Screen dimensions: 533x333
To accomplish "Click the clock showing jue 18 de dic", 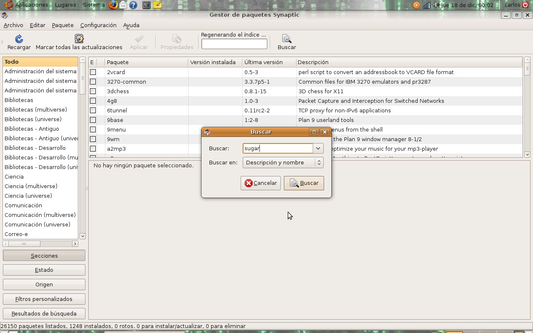I will click(467, 5).
